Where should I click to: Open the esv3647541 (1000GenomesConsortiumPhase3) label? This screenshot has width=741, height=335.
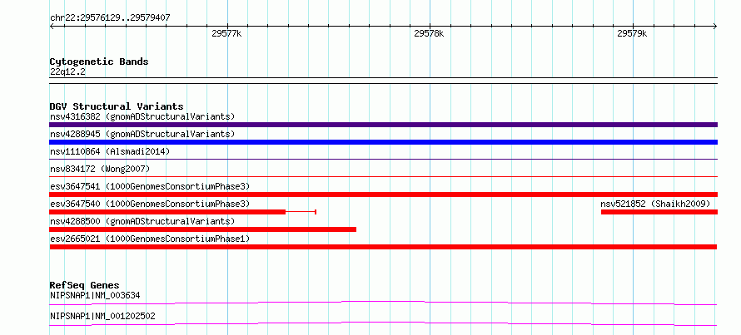click(150, 186)
